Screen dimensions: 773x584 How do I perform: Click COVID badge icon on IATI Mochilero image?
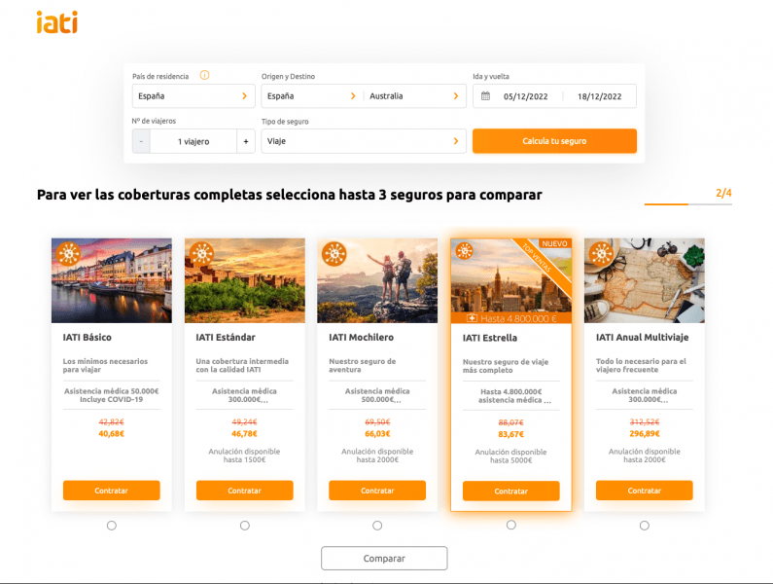point(334,254)
